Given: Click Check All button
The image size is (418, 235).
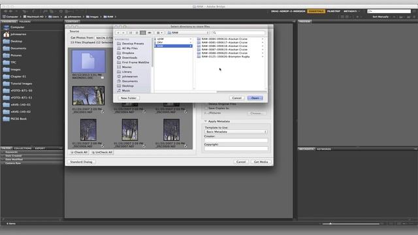Looking at the screenshot, I should [x=79, y=152].
